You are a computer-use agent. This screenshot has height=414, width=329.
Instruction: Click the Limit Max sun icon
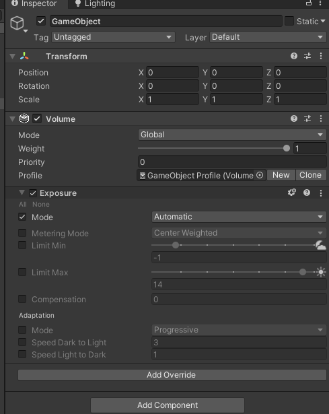tap(321, 272)
